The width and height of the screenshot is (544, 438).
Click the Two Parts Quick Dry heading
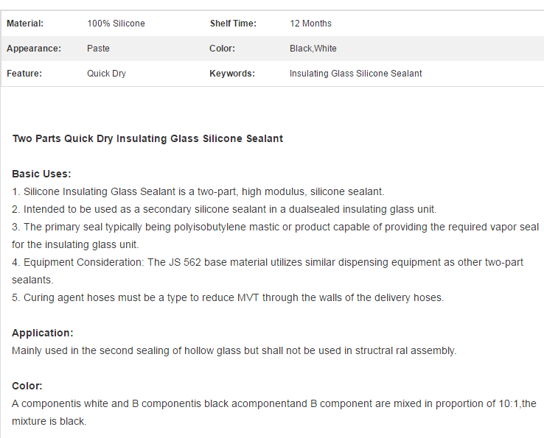click(x=148, y=138)
